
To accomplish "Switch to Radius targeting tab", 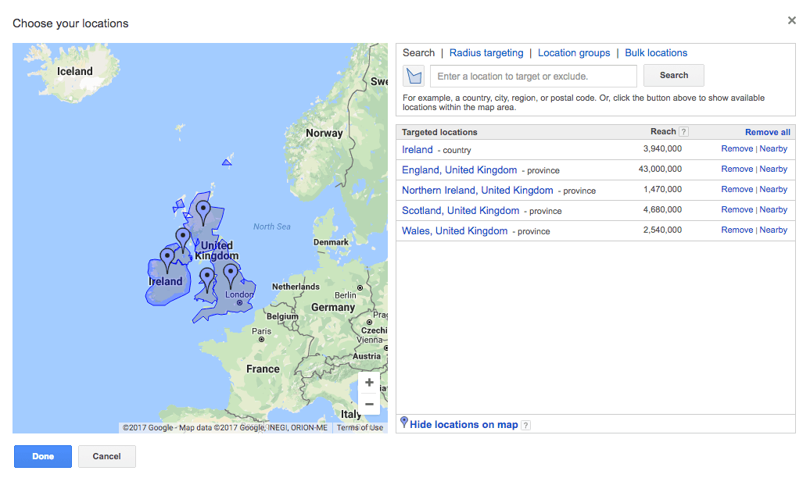I will point(486,53).
